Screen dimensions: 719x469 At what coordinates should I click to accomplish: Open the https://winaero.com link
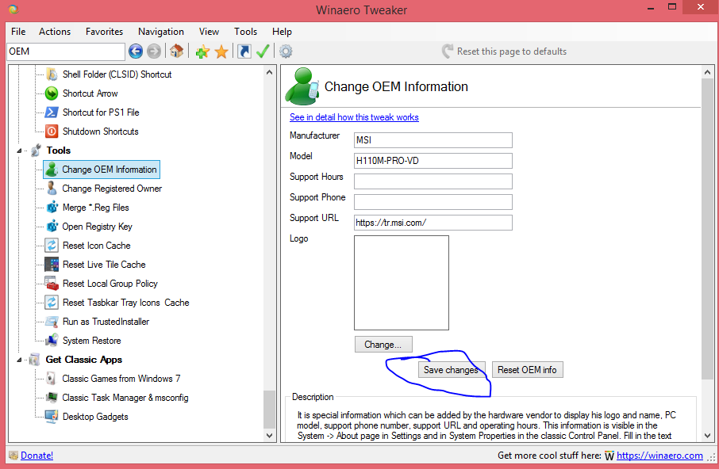(659, 456)
